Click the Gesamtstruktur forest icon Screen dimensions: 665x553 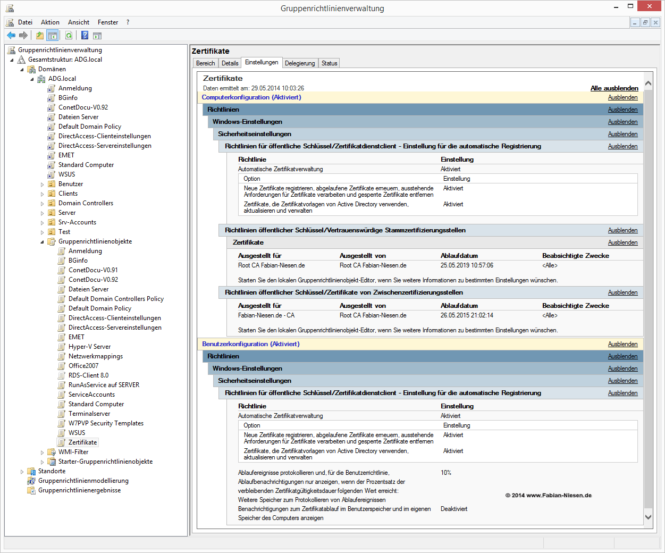[21, 60]
